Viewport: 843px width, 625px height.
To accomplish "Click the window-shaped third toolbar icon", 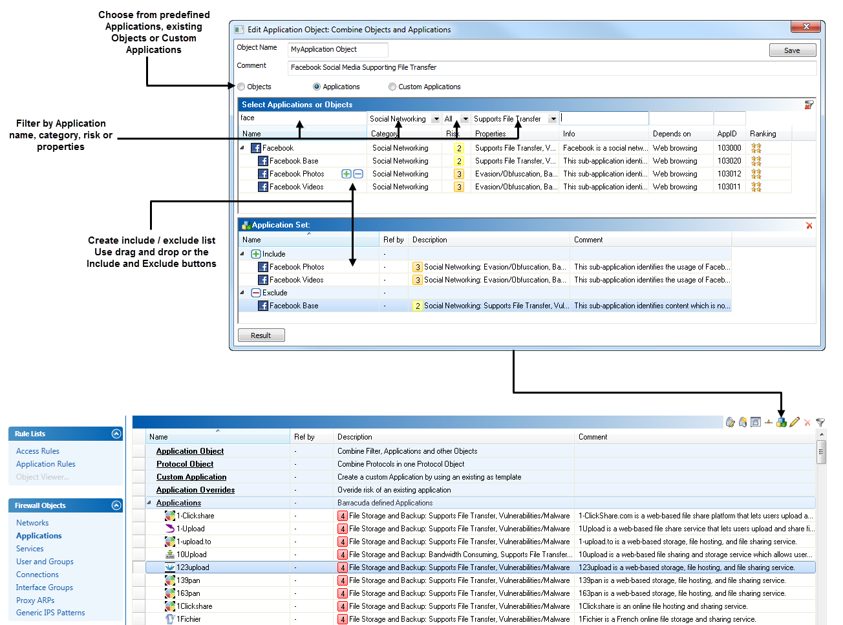I will (756, 422).
